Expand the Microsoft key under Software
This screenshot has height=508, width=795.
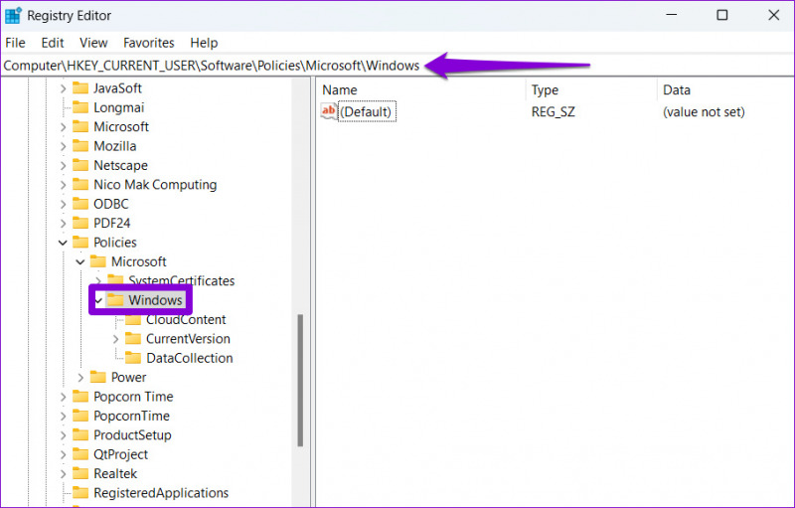63,127
